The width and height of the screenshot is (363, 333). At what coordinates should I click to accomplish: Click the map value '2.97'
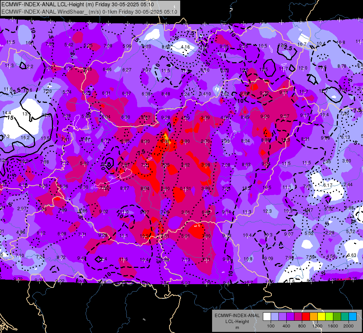pyautogui.click(x=22, y=209)
